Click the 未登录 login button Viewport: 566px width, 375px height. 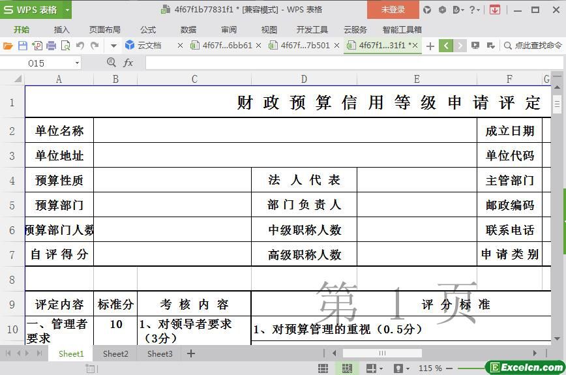click(x=393, y=10)
